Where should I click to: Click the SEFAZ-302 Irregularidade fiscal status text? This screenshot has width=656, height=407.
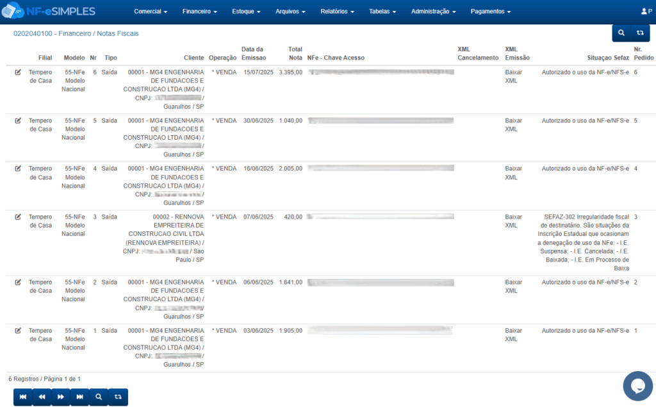pyautogui.click(x=583, y=242)
